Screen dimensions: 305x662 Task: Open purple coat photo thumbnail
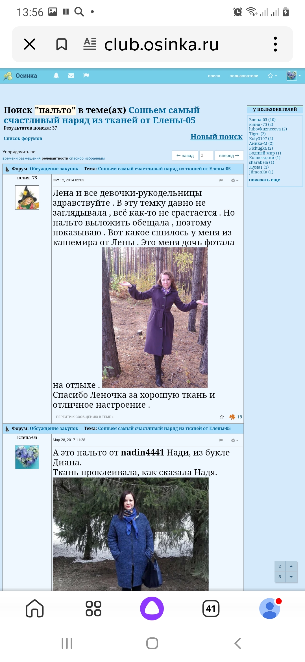(155, 317)
